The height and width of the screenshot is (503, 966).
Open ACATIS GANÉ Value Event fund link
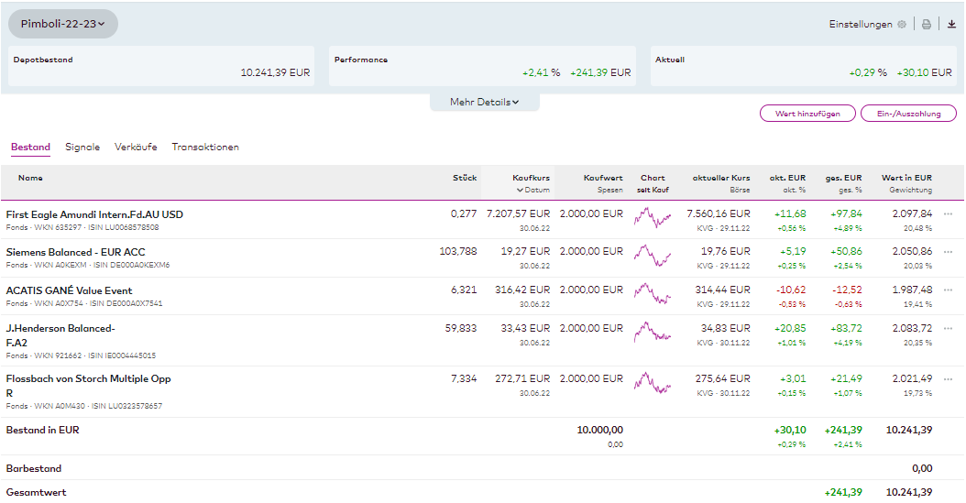(x=69, y=290)
